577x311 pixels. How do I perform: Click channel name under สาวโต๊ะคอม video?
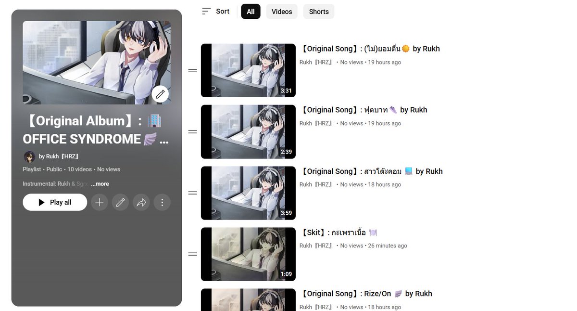(316, 184)
